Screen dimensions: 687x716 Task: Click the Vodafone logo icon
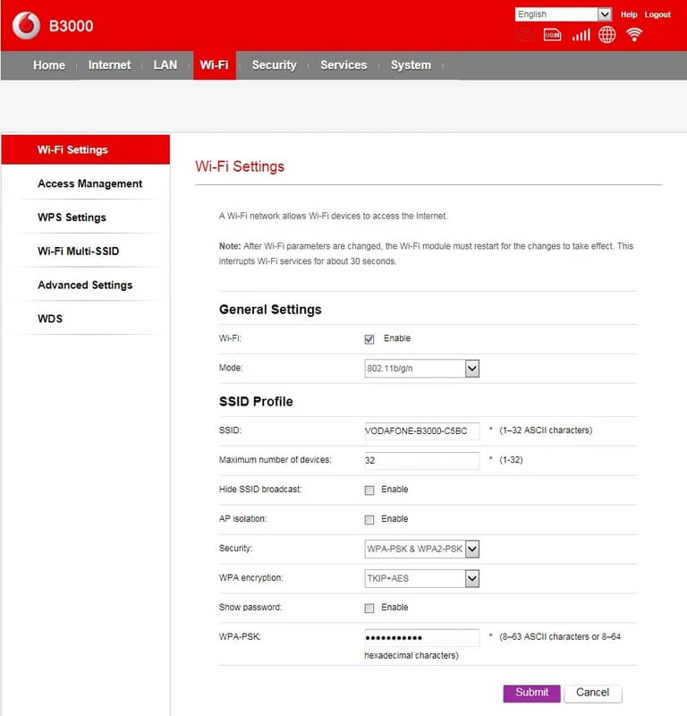pyautogui.click(x=26, y=26)
